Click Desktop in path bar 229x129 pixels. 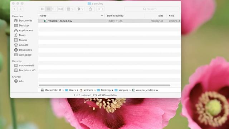[x=104, y=90]
